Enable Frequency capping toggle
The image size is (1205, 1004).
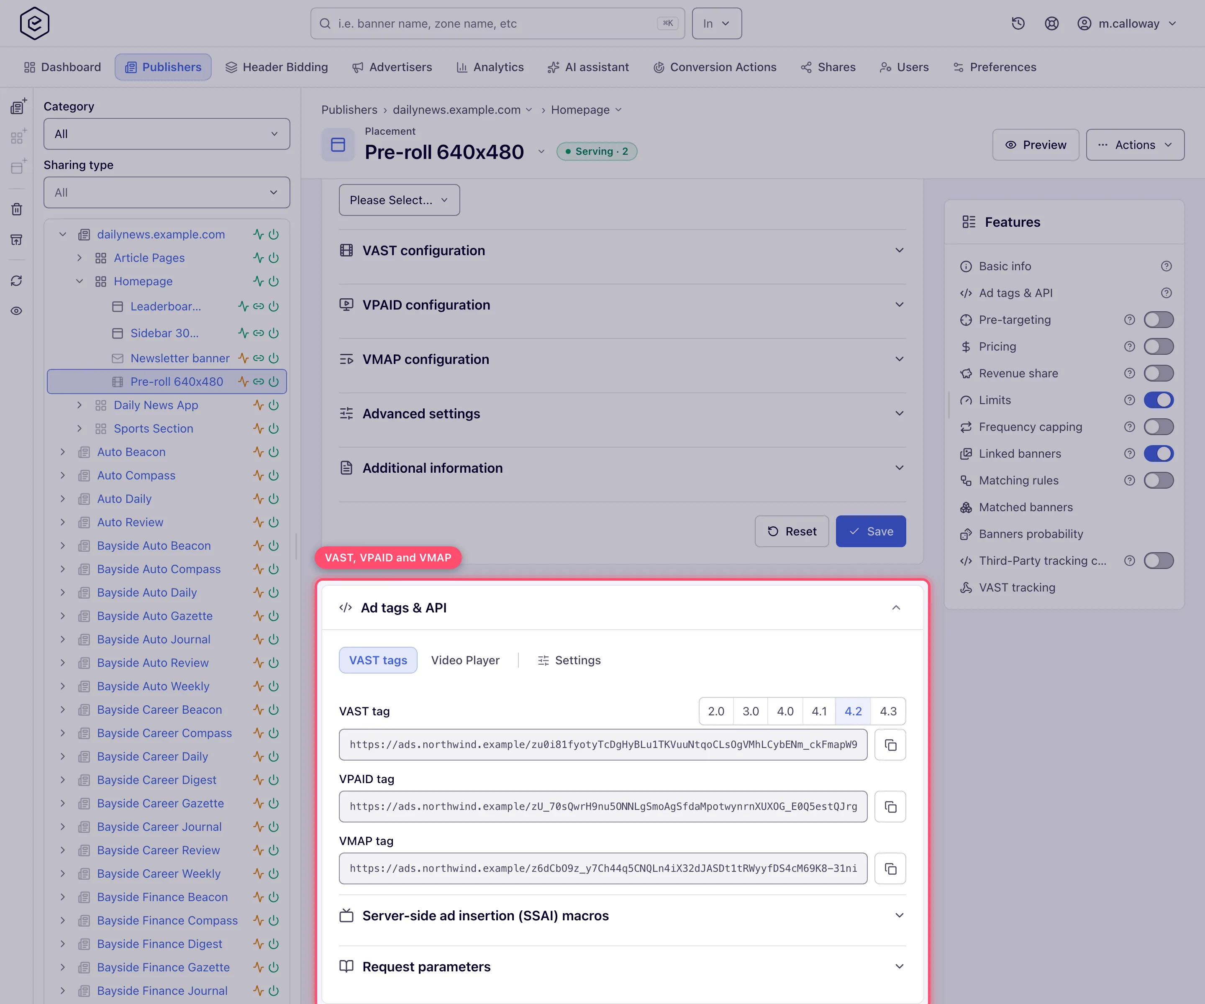point(1159,427)
